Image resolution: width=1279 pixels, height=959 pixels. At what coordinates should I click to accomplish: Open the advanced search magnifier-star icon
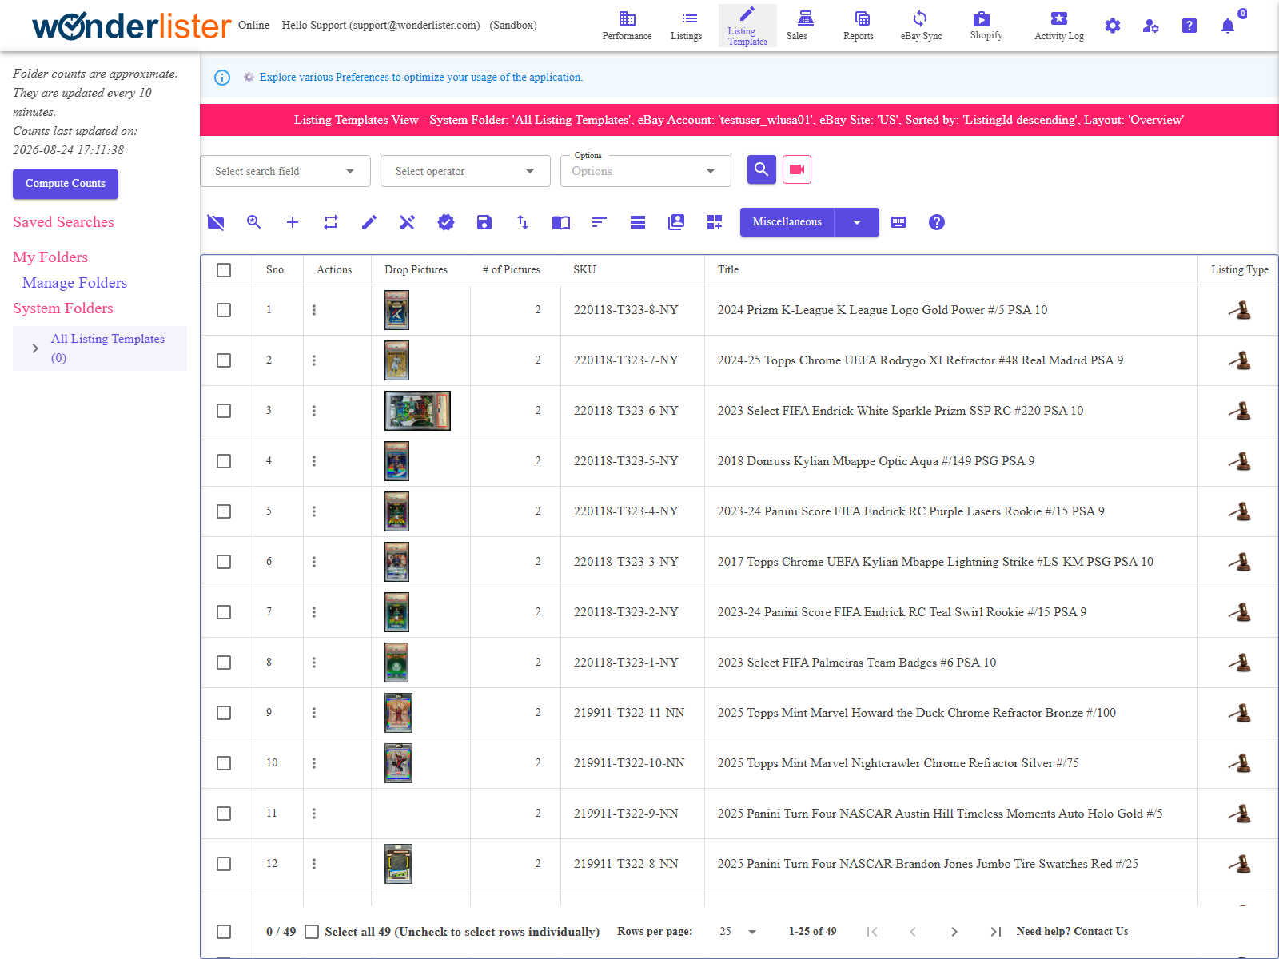pyautogui.click(x=254, y=222)
